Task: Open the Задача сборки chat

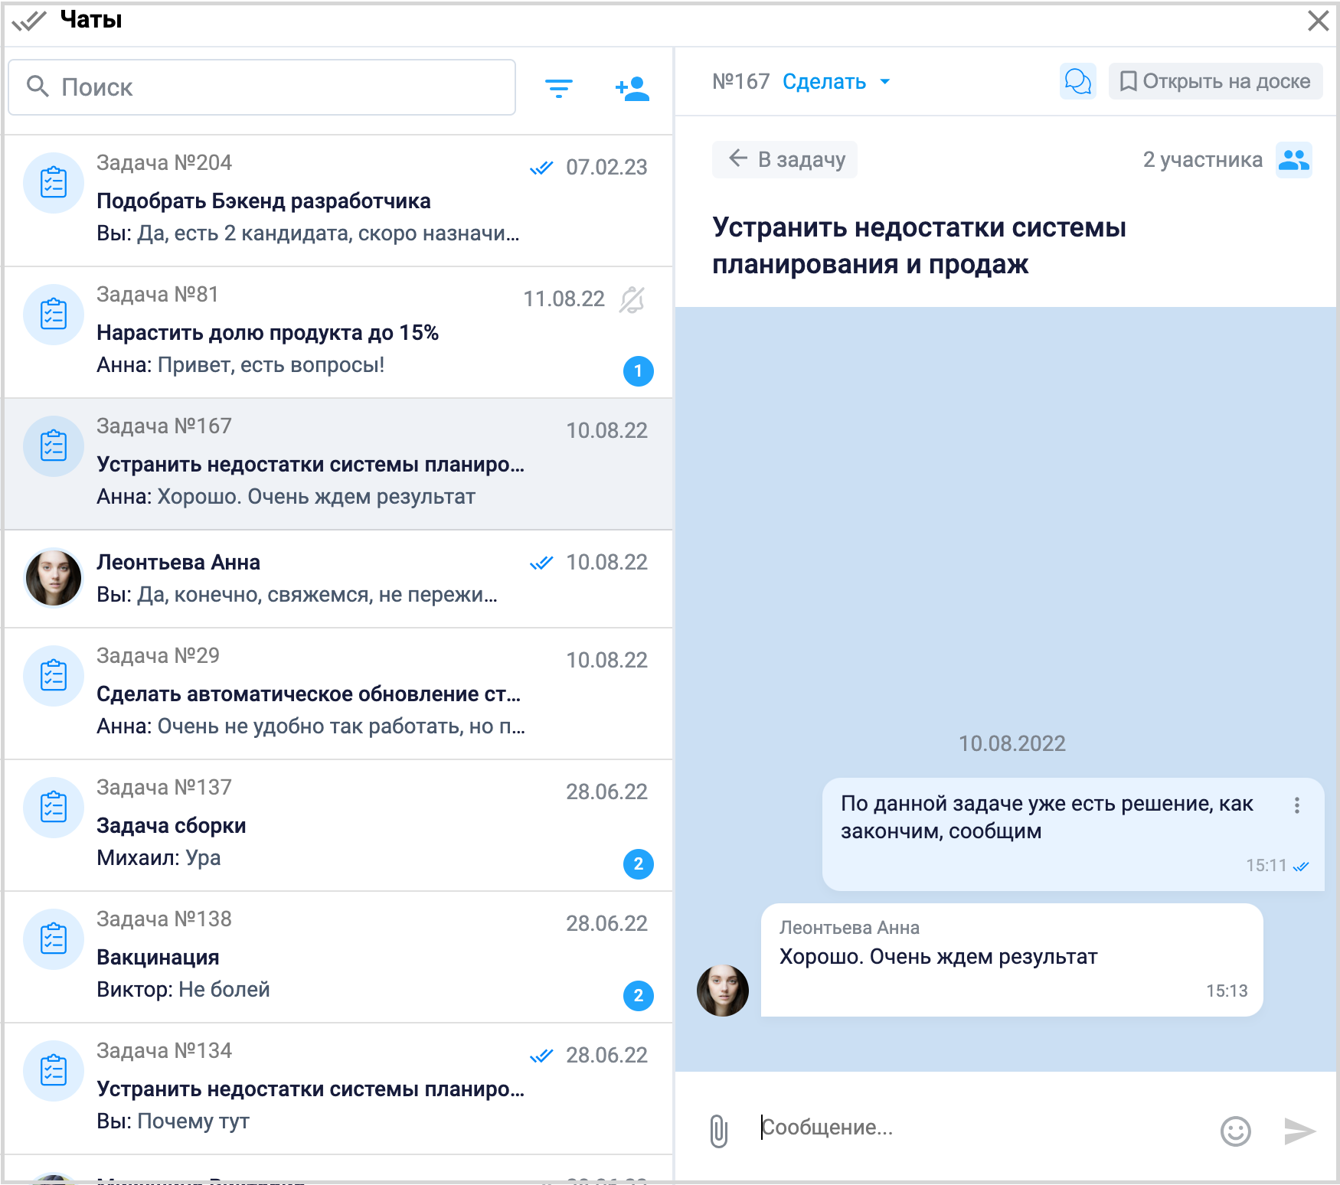Action: [x=337, y=825]
